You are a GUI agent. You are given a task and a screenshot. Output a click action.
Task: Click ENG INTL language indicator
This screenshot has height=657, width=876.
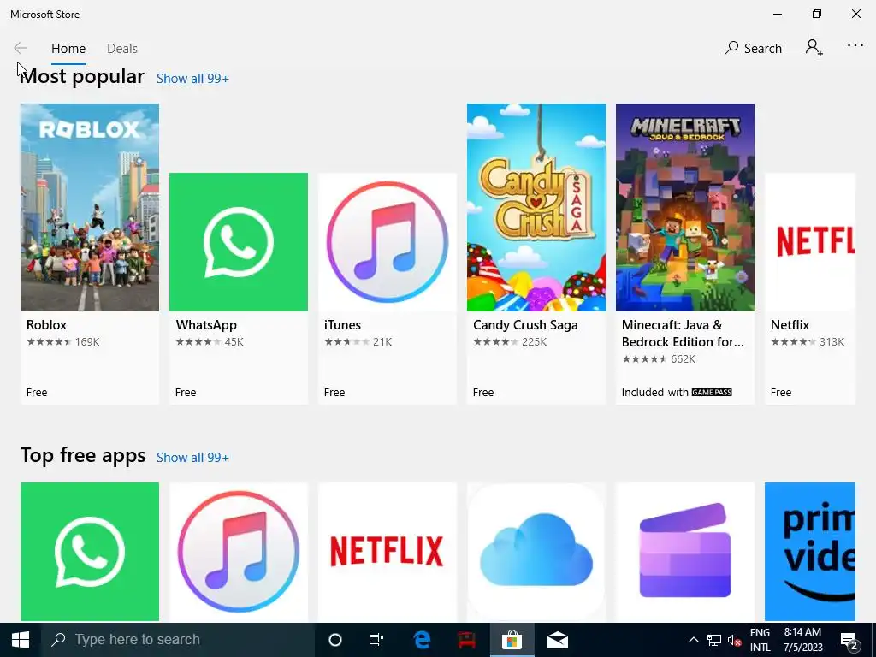(760, 640)
